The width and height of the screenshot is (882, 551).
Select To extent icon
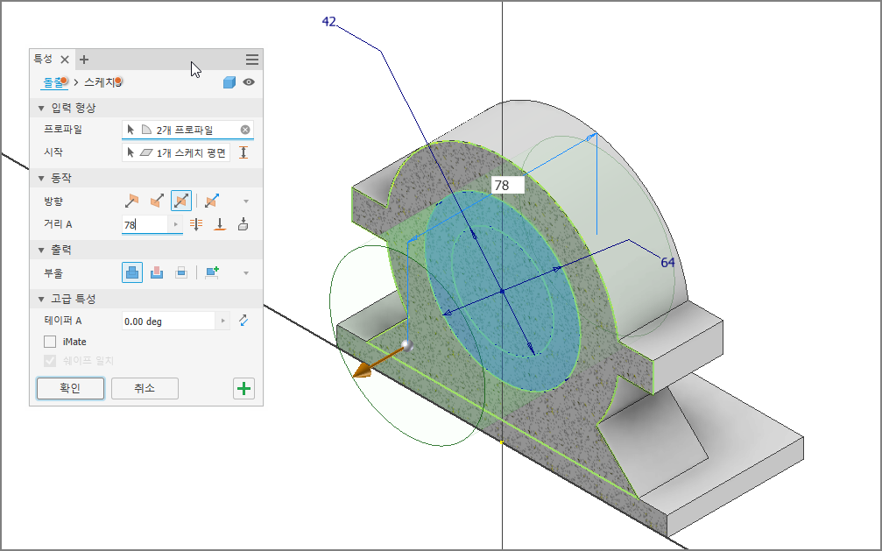click(x=220, y=224)
